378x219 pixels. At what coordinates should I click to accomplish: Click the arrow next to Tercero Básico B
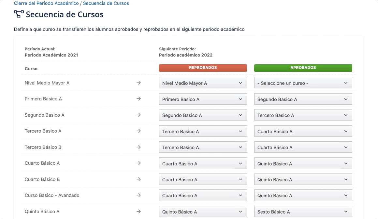pyautogui.click(x=139, y=147)
